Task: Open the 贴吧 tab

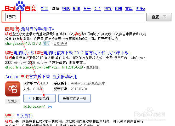Action: point(66,9)
